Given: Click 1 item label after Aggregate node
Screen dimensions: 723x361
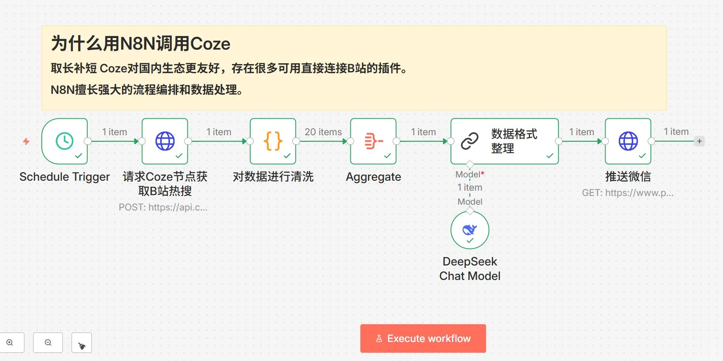Looking at the screenshot, I should [424, 132].
